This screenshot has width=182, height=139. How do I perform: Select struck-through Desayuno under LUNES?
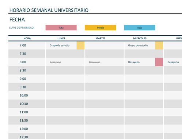[55, 62]
